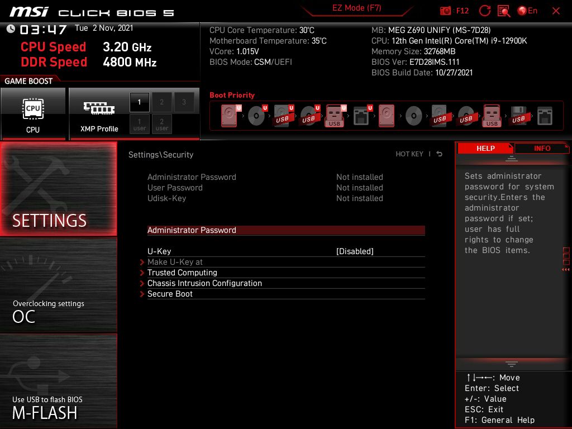Open the HELP tab

(x=485, y=149)
